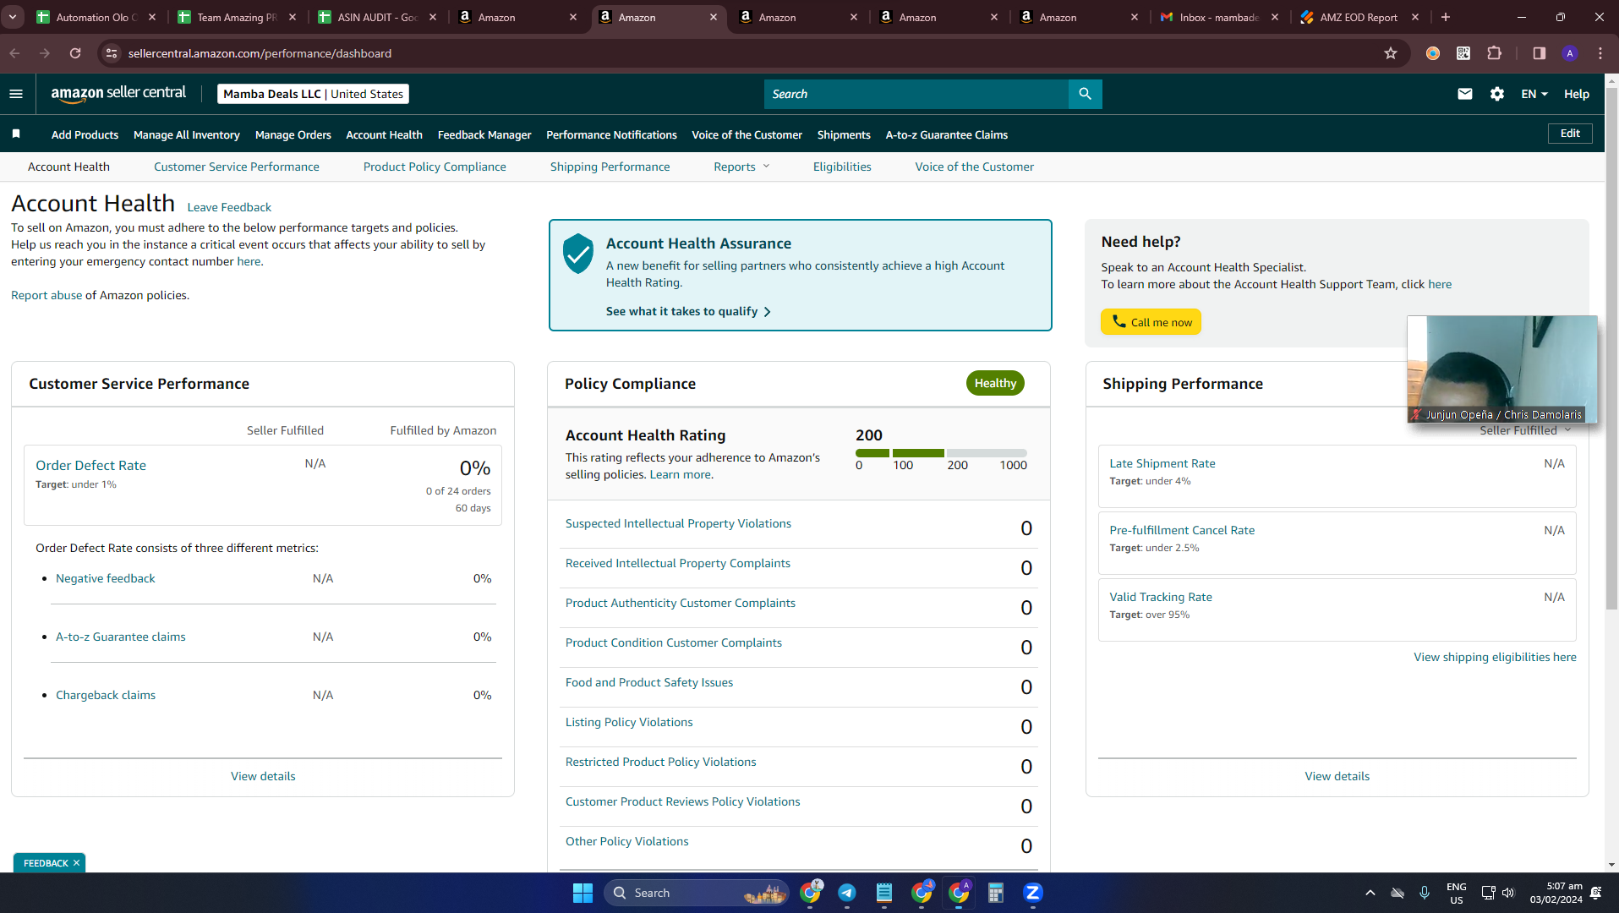Switch to the AMZ EOD Report tab
This screenshot has height=913, width=1619.
[1360, 17]
